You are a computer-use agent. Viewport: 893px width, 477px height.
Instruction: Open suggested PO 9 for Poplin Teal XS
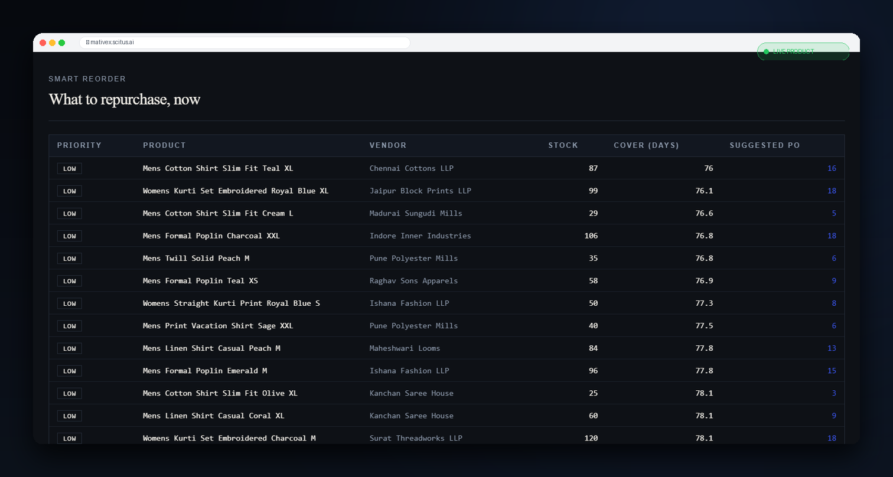834,280
